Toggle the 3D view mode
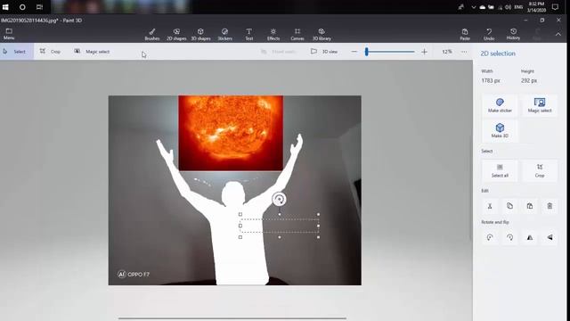570x321 pixels. click(324, 52)
